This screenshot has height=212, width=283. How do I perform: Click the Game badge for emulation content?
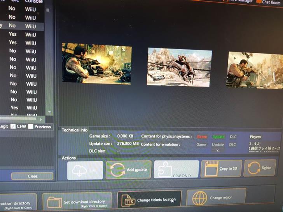click(x=201, y=144)
